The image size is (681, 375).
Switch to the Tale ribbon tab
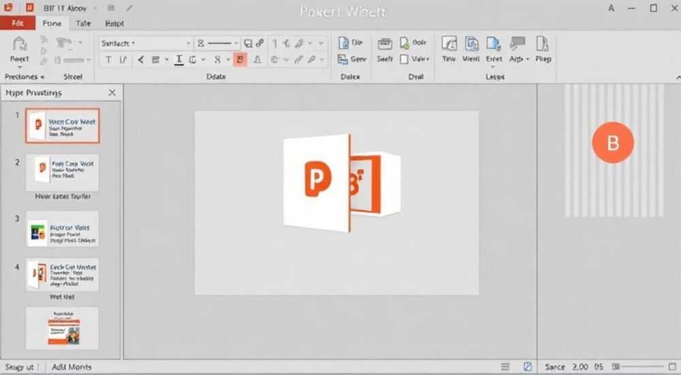[83, 23]
